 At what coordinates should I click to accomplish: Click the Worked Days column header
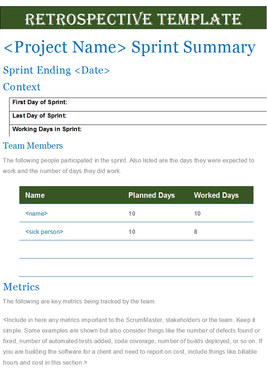pos(216,195)
